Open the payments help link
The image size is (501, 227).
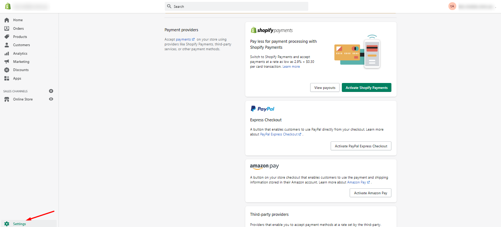tap(185, 39)
